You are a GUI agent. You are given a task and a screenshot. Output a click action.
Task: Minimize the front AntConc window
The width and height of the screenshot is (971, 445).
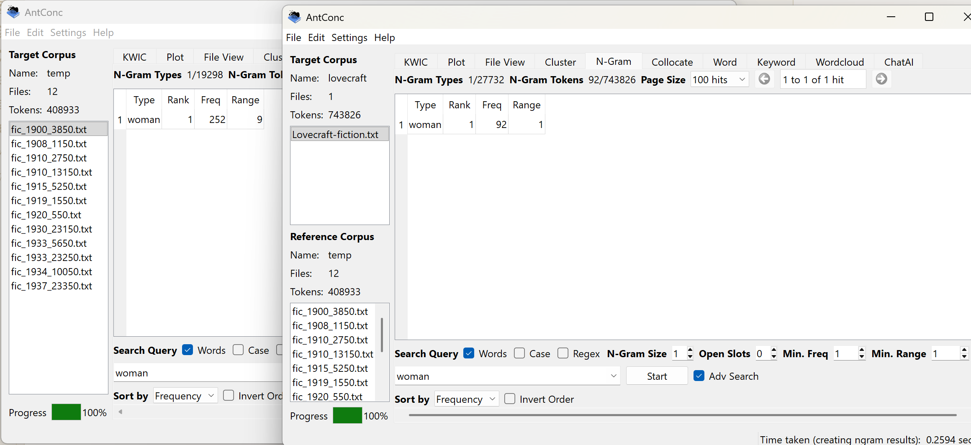coord(891,17)
